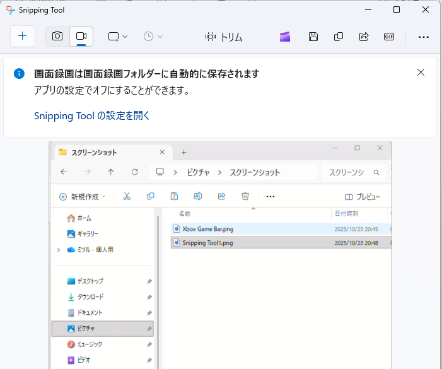
Task: Copy the capture to clipboard
Action: (x=339, y=37)
